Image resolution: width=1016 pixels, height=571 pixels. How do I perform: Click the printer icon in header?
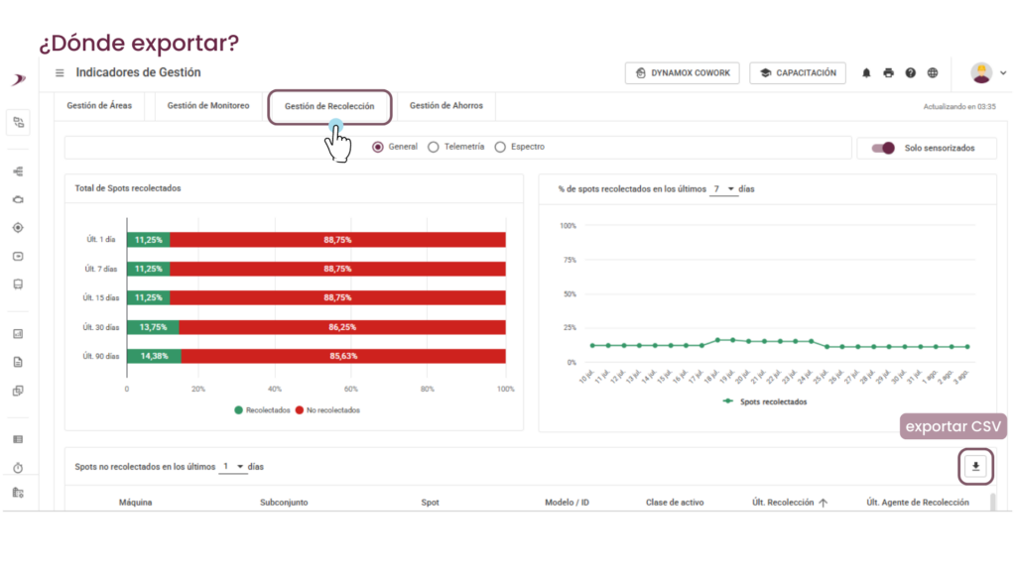(x=888, y=73)
